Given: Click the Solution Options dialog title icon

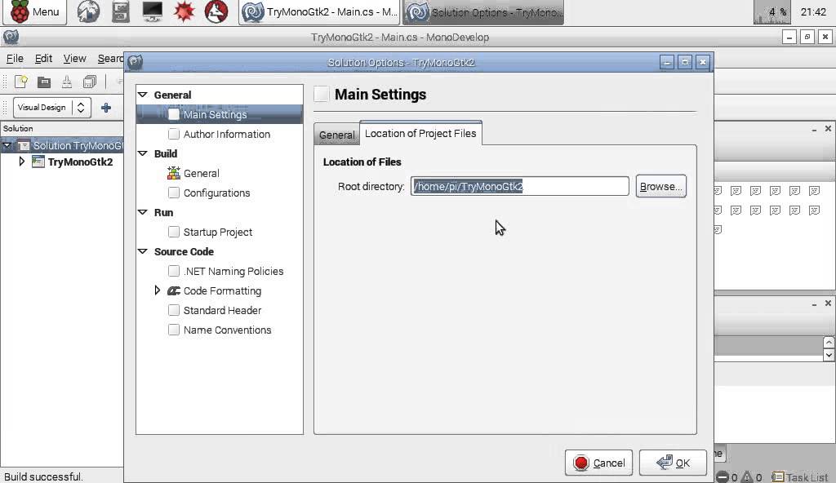Looking at the screenshot, I should tap(135, 62).
